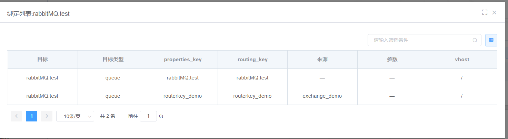The height and width of the screenshot is (139, 508).
Task: Select the exchange_demo source cell
Action: click(x=322, y=96)
